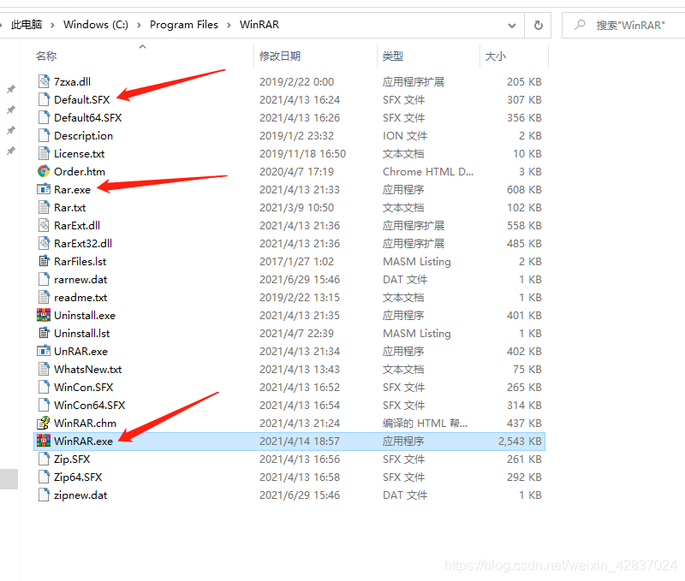The width and height of the screenshot is (685, 581).
Task: Click the ION 文件 type cell
Action: coord(405,135)
